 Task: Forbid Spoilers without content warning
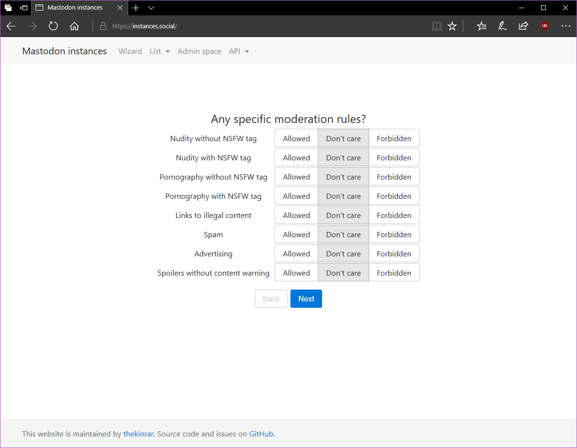click(394, 273)
